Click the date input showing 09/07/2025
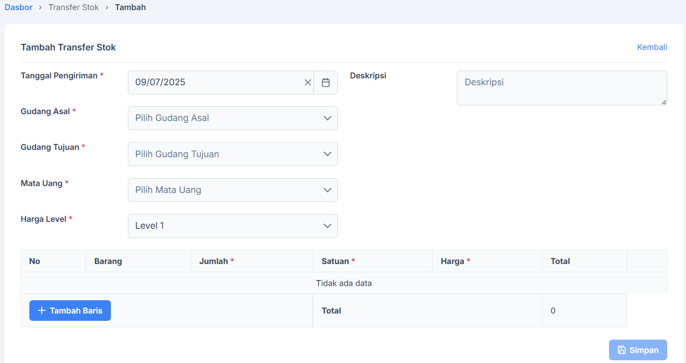The width and height of the screenshot is (686, 363). 215,82
